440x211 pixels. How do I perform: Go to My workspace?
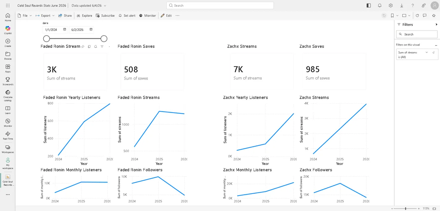8,163
